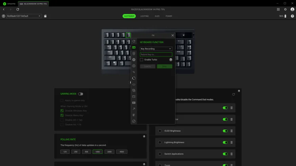Select the Text Function icon in sidebar

pyautogui.click(x=134, y=115)
